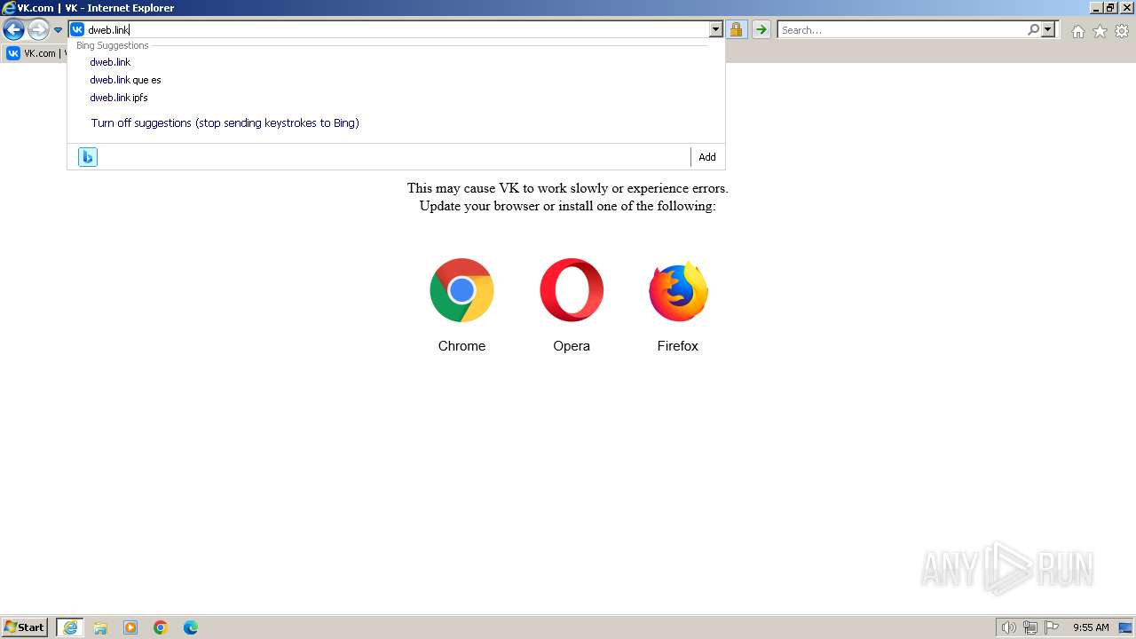Open the Windows Start button

tap(25, 627)
